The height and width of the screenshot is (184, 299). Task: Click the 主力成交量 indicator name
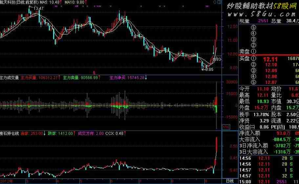(9, 78)
